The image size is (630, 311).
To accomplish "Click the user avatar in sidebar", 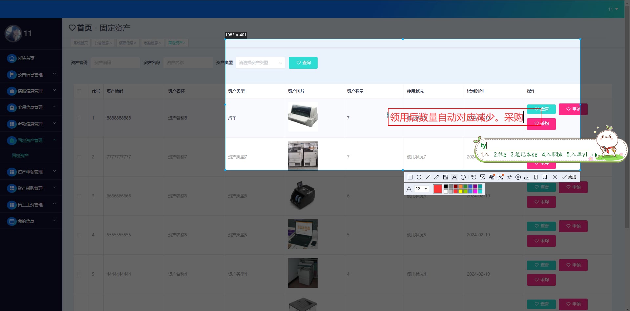I will pos(13,33).
